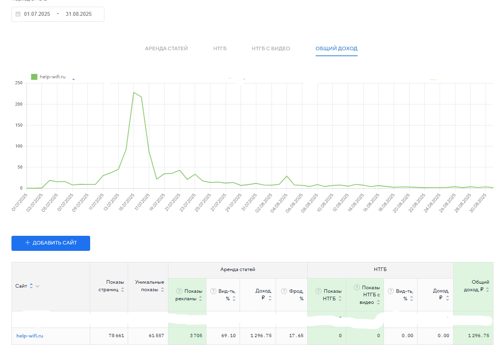Click help icon next to Показы рекламы
The width and height of the screenshot is (497, 345).
pos(180,291)
